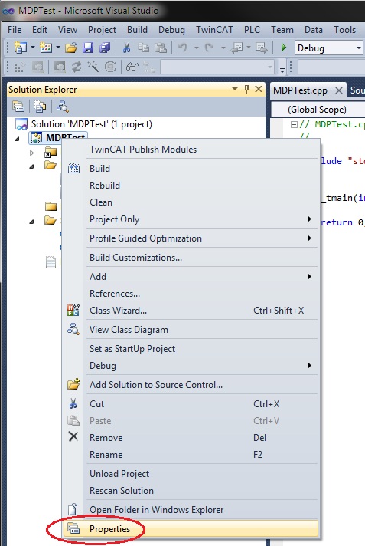Choose View Class Diagram entry
The image size is (365, 546).
tap(191, 330)
